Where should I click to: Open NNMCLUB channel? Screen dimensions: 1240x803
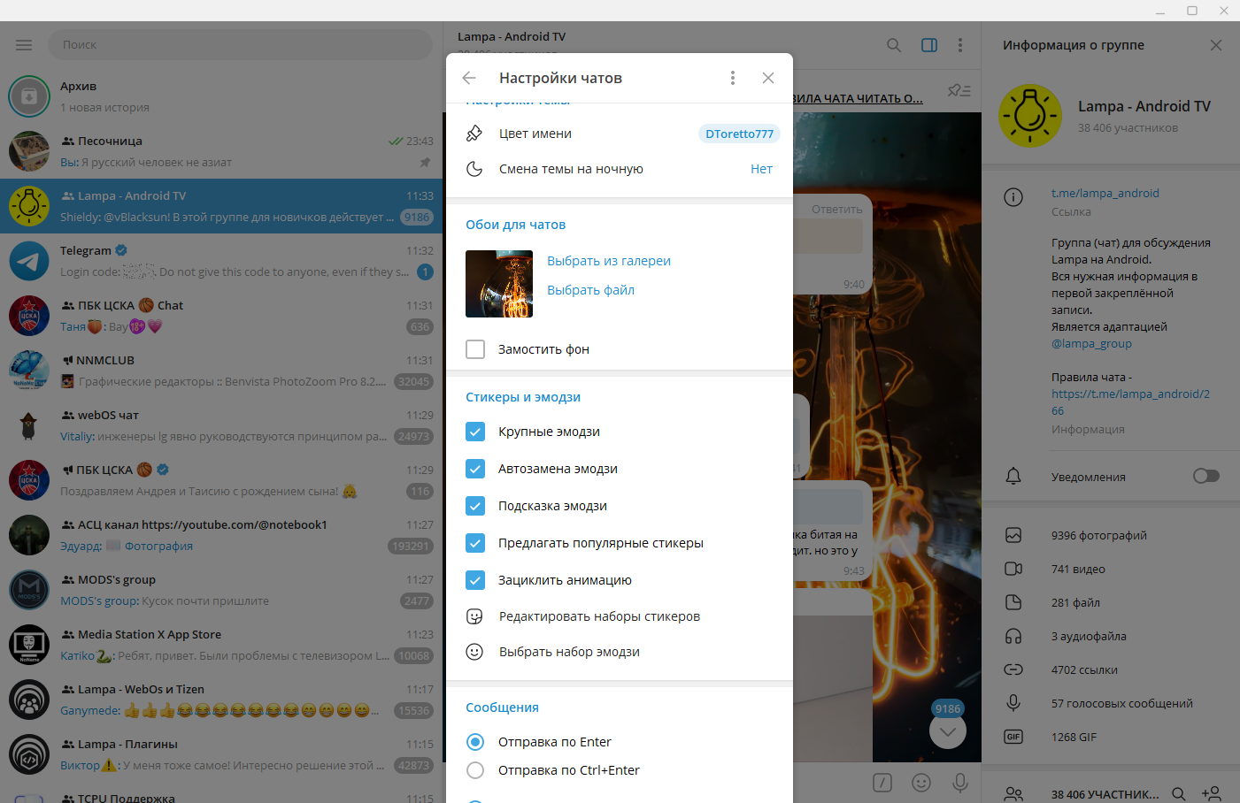click(221, 371)
